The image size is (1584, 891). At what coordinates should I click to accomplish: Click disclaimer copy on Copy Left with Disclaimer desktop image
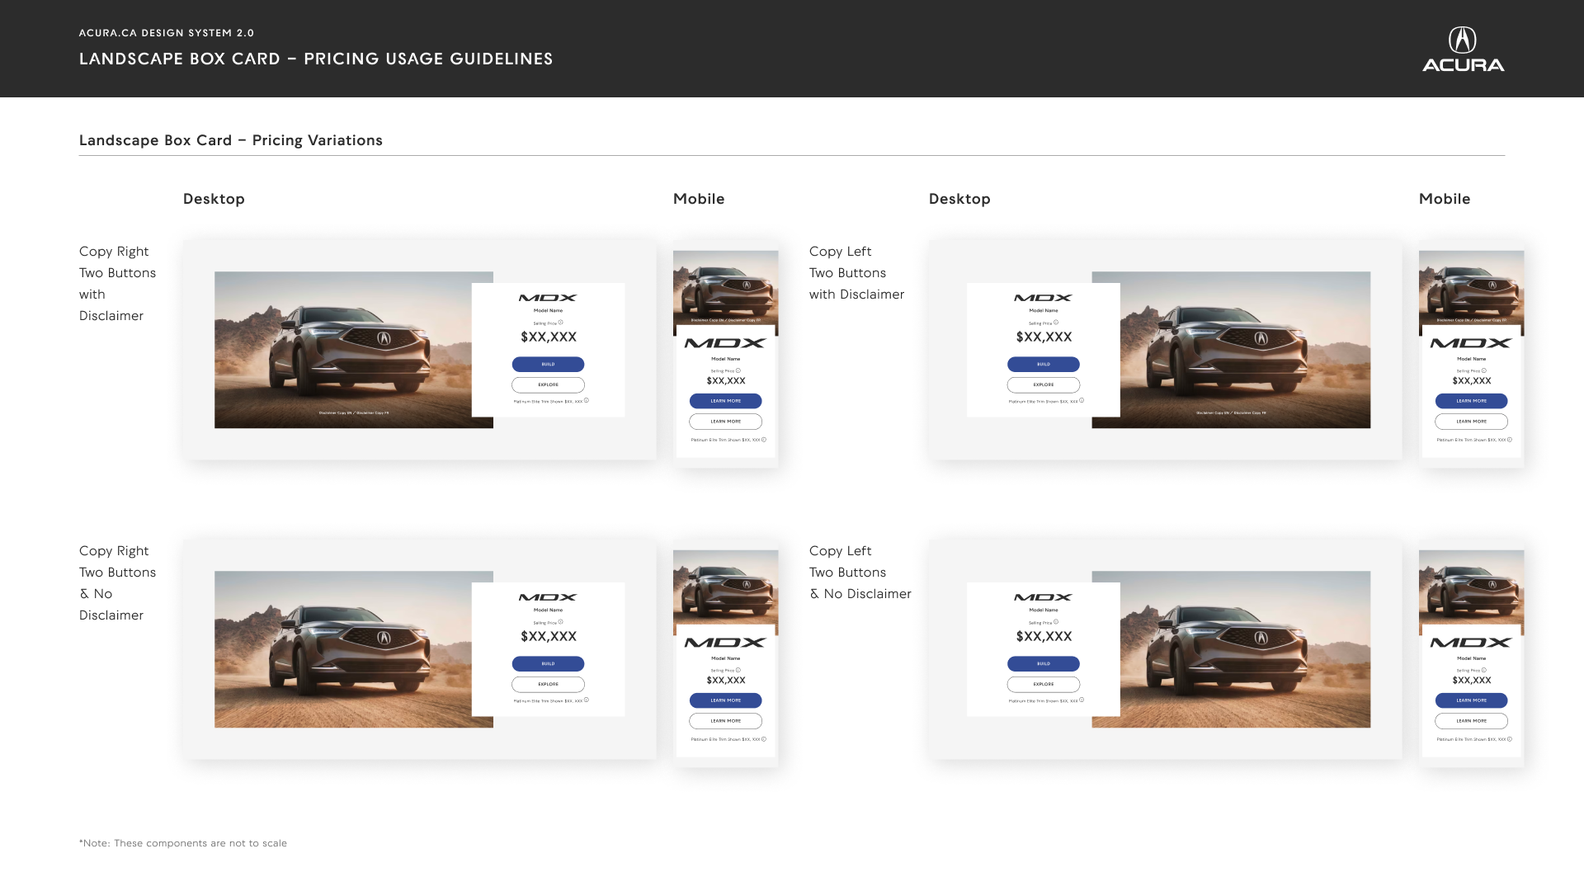tap(1231, 412)
